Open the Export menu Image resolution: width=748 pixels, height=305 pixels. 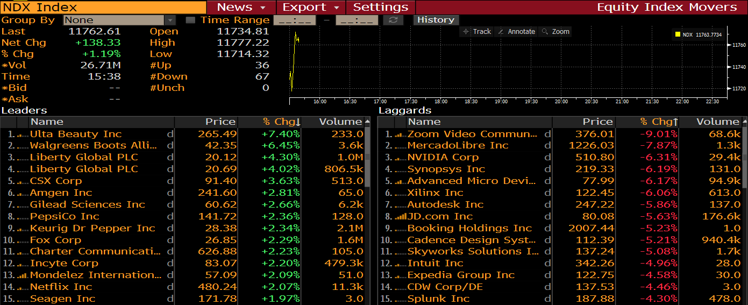pos(311,7)
